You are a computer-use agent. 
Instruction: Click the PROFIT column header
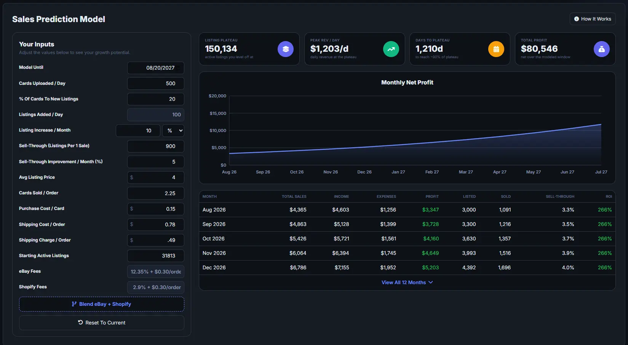(x=432, y=197)
